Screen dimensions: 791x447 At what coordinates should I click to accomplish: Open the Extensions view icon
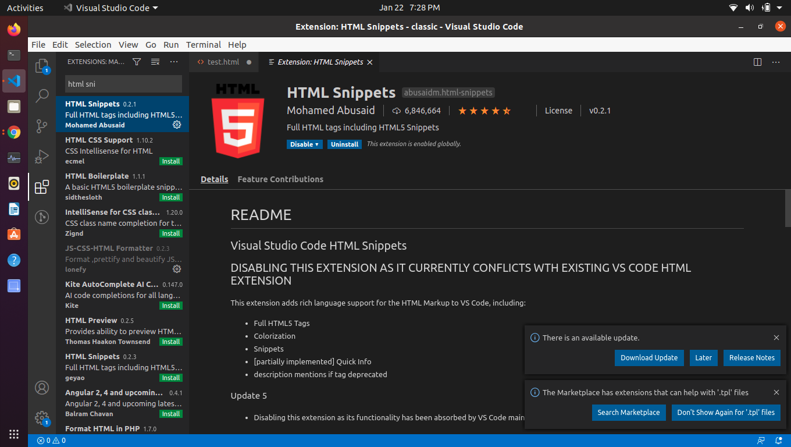coord(42,187)
